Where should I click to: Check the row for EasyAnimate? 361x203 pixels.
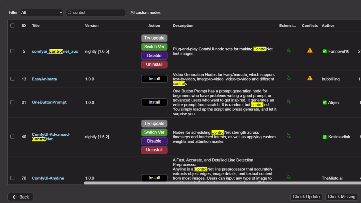12,79
